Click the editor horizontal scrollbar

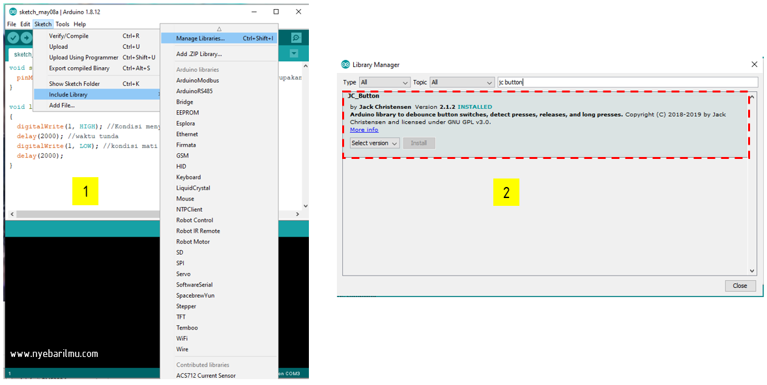[87, 214]
